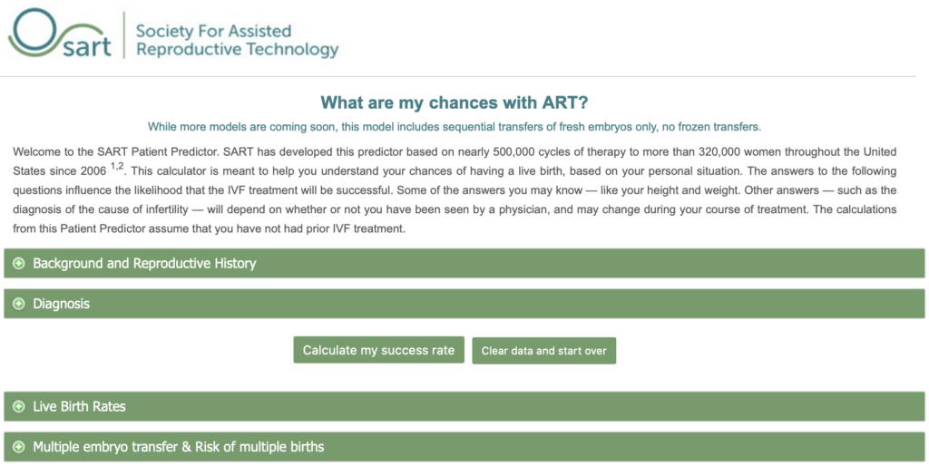Open footnote reference 1 after 2006

(x=112, y=168)
